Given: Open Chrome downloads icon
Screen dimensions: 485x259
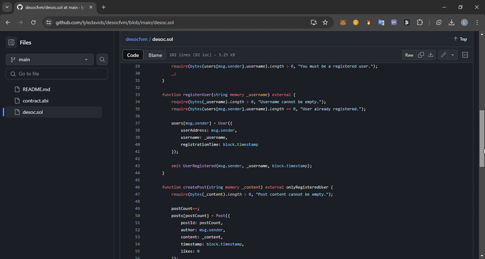Looking at the screenshot, I should pos(452,23).
